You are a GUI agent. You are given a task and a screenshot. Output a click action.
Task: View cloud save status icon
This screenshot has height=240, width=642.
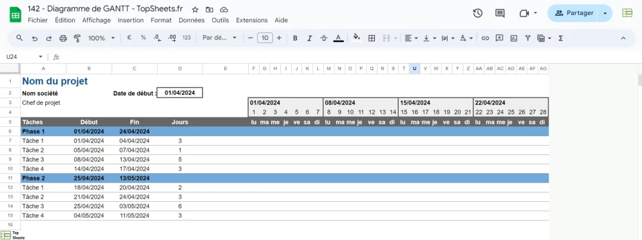coord(224,9)
